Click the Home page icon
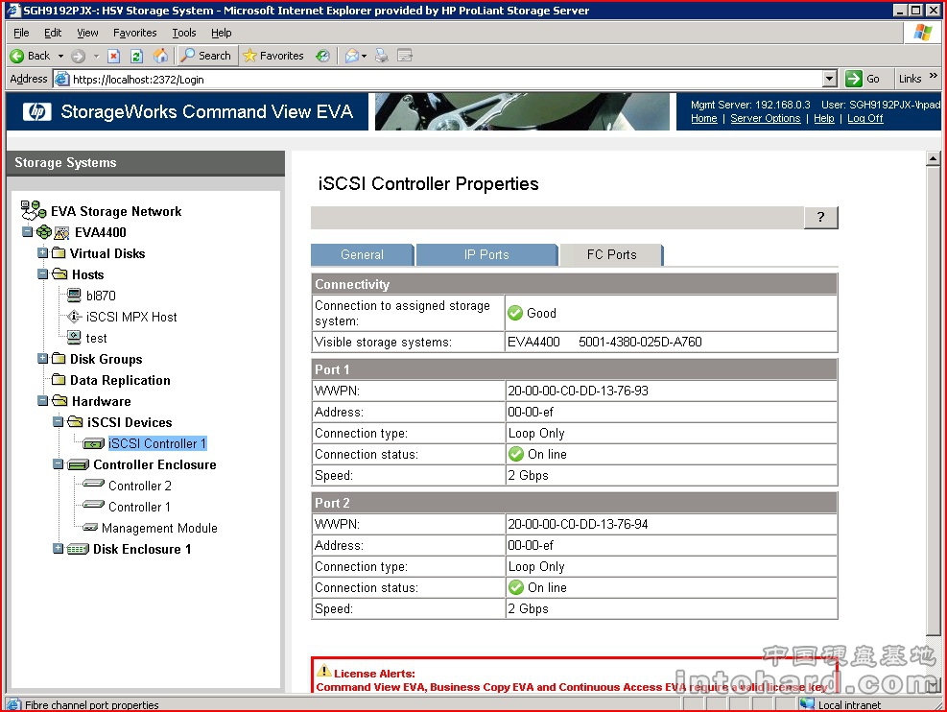 (x=160, y=57)
